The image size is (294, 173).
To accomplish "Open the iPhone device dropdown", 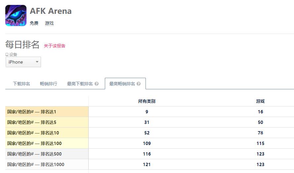I will [23, 62].
